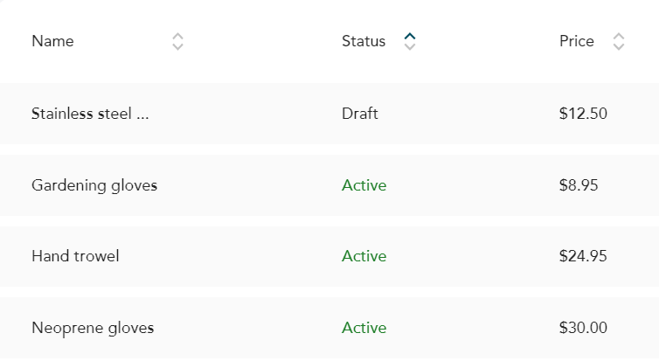Click Active status of Hand trowel
This screenshot has height=361, width=659.
[x=364, y=256]
